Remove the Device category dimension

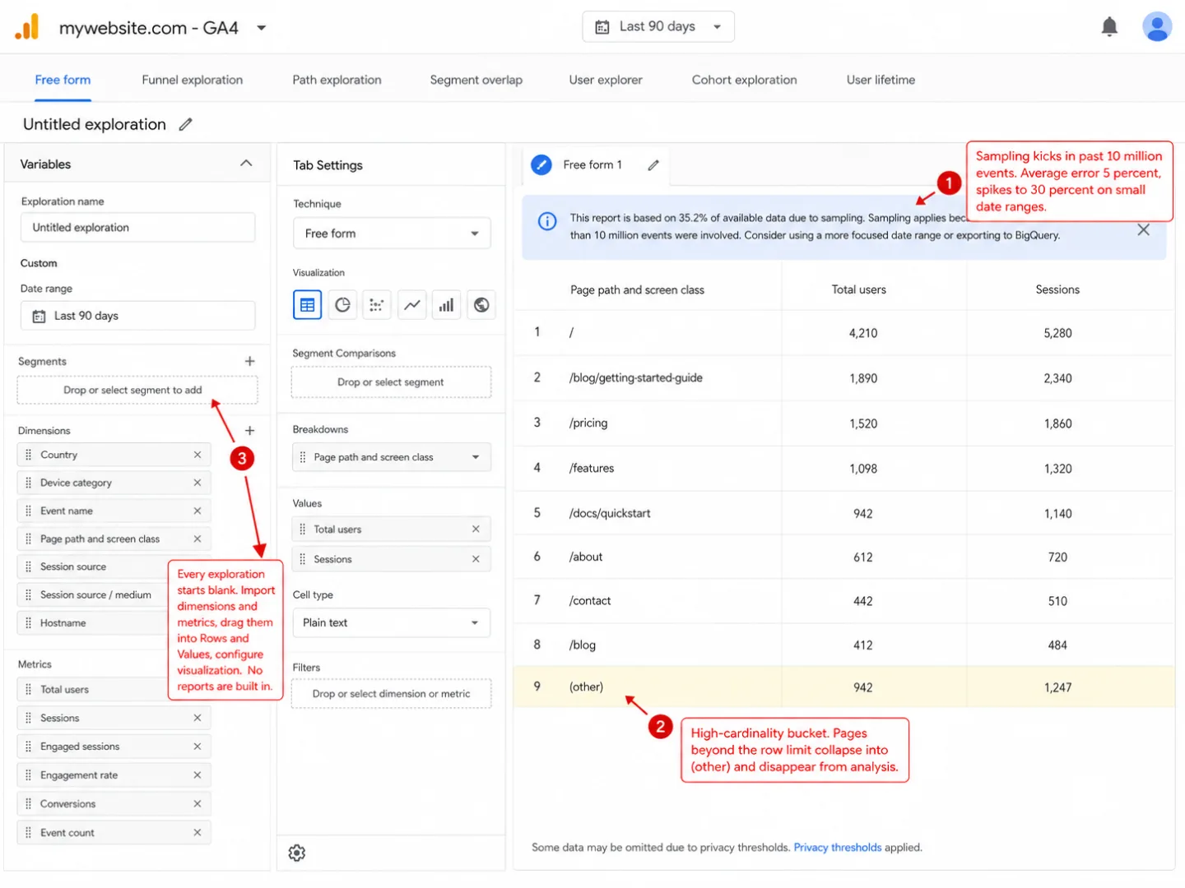point(197,483)
